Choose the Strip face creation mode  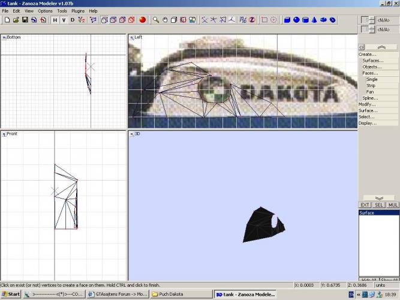click(371, 86)
